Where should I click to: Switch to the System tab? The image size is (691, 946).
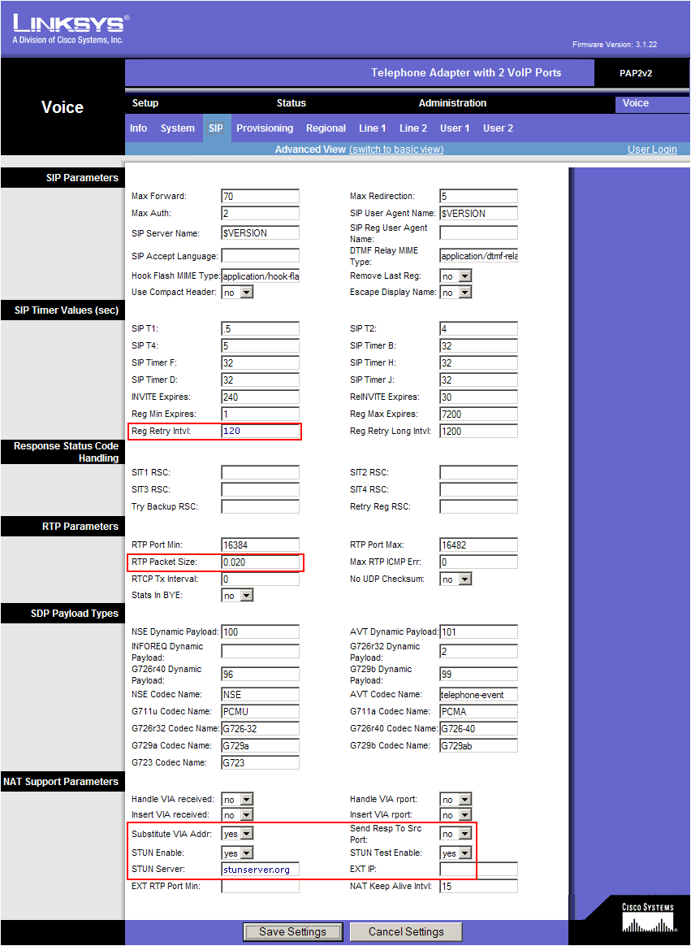tap(177, 128)
